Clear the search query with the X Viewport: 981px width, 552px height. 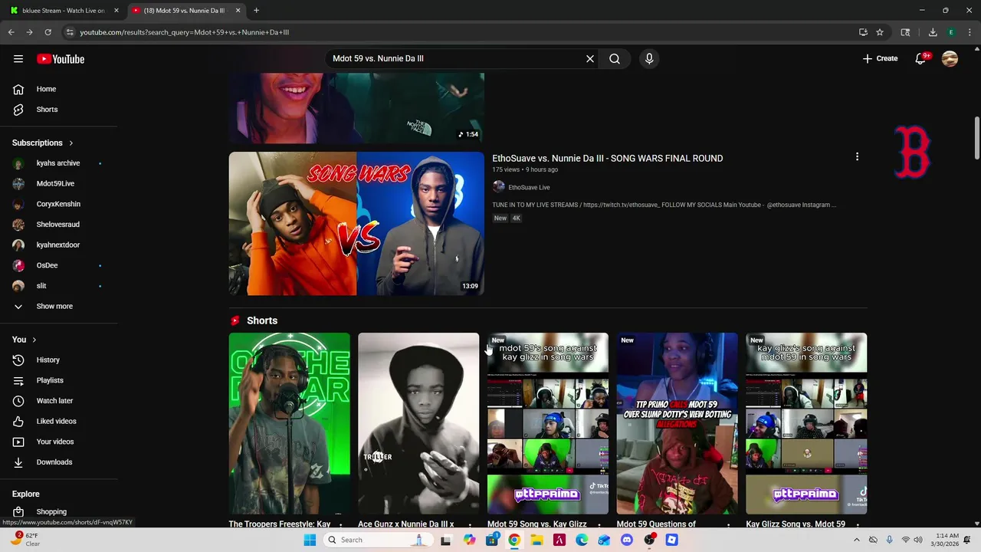coord(590,58)
